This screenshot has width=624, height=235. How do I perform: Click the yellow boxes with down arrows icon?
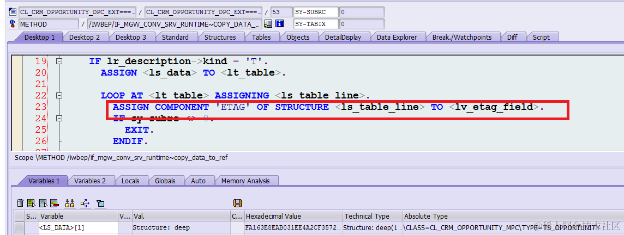[70, 203]
